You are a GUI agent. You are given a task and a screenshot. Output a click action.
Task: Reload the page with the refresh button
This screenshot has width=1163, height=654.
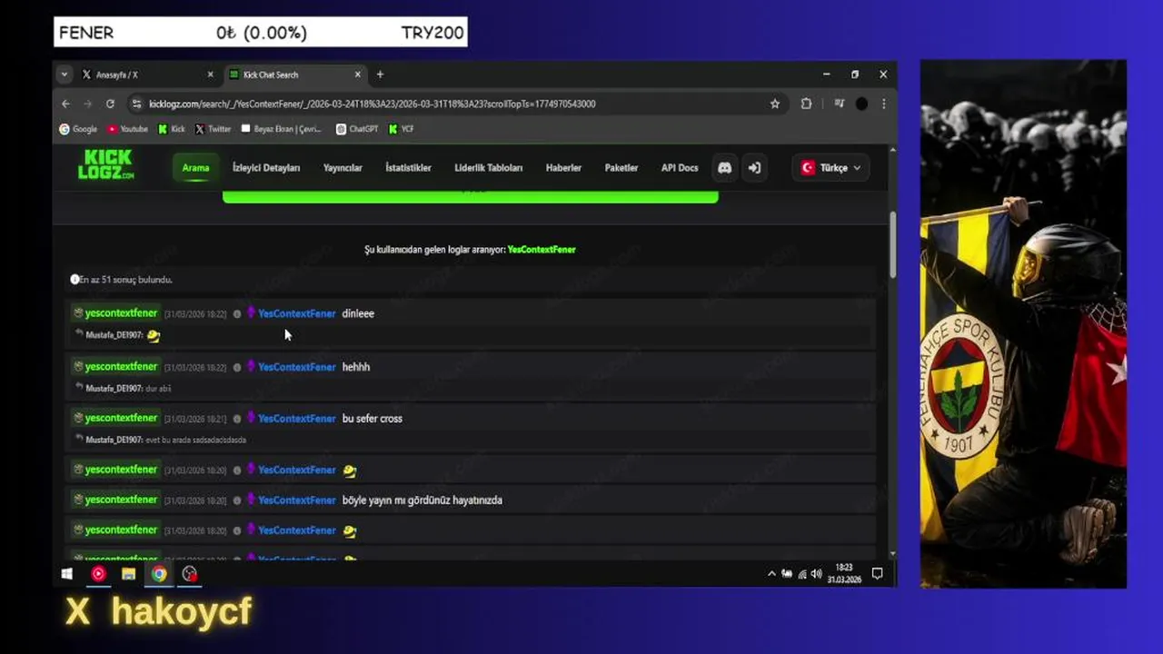click(x=110, y=104)
